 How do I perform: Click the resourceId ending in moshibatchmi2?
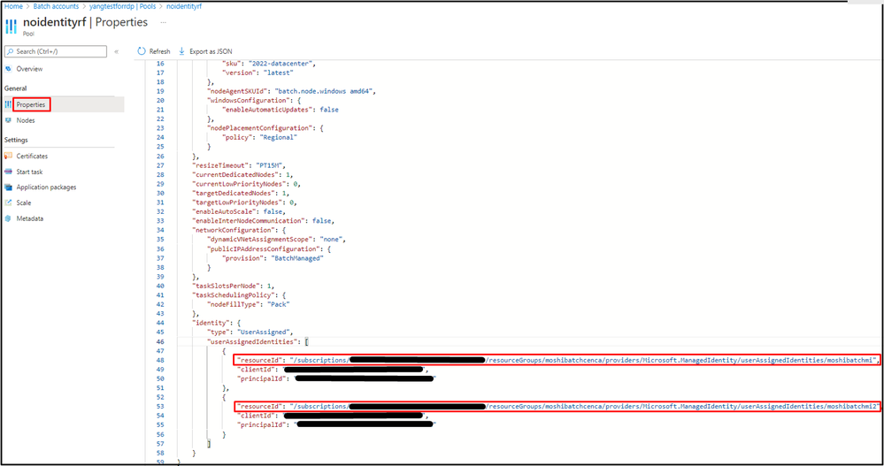(x=557, y=406)
